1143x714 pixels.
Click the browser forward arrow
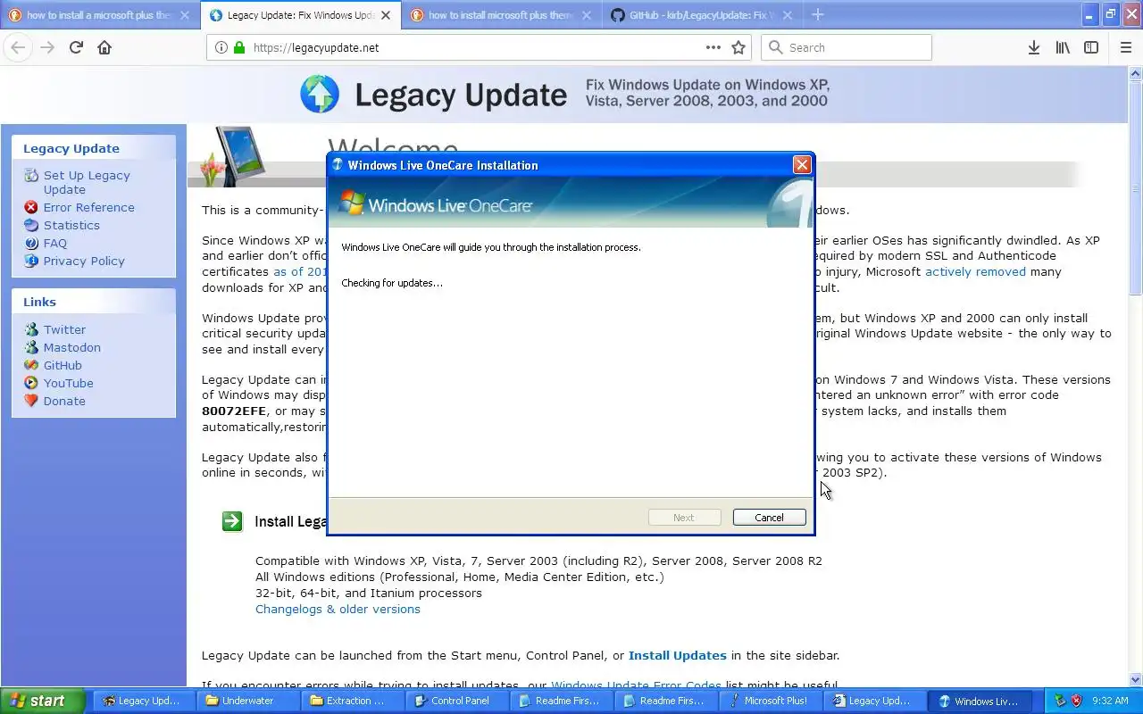click(47, 47)
